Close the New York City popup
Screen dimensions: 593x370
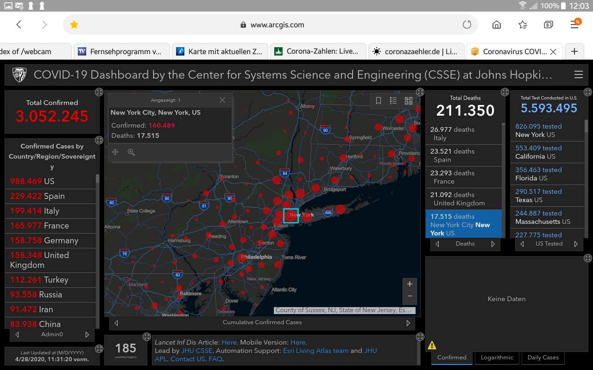[222, 100]
